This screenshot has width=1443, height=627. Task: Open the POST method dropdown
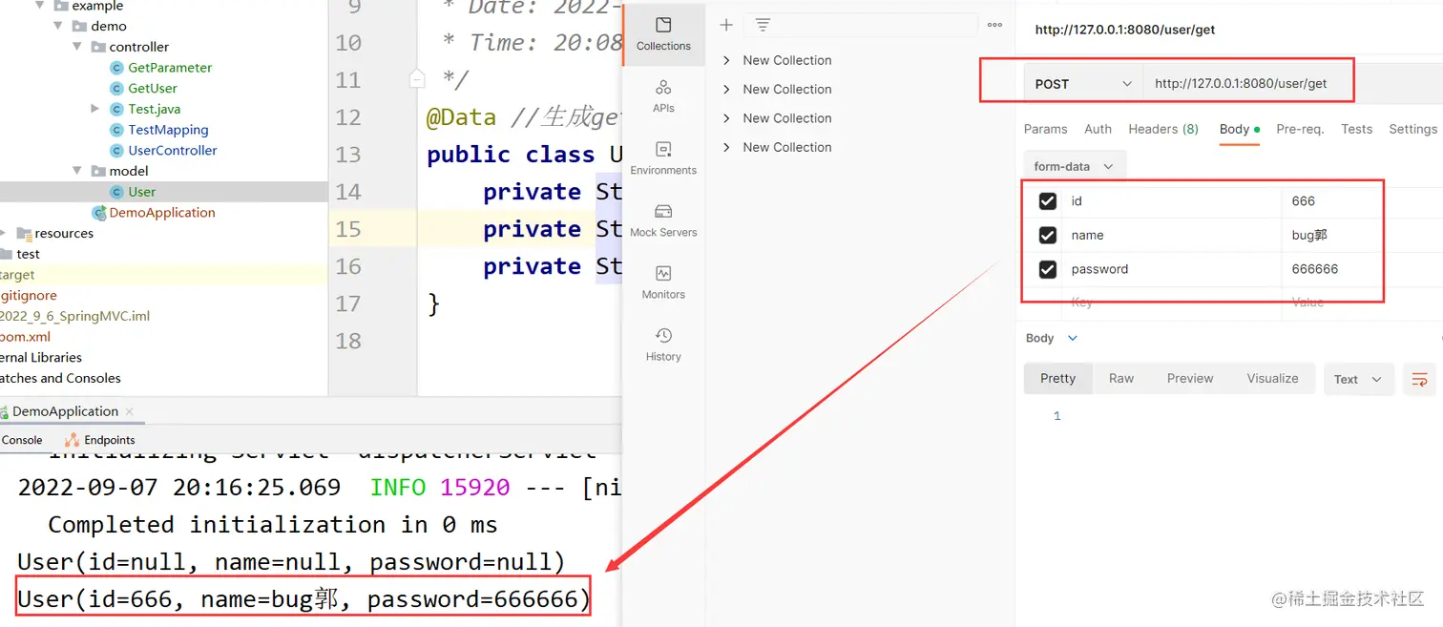(x=1083, y=84)
